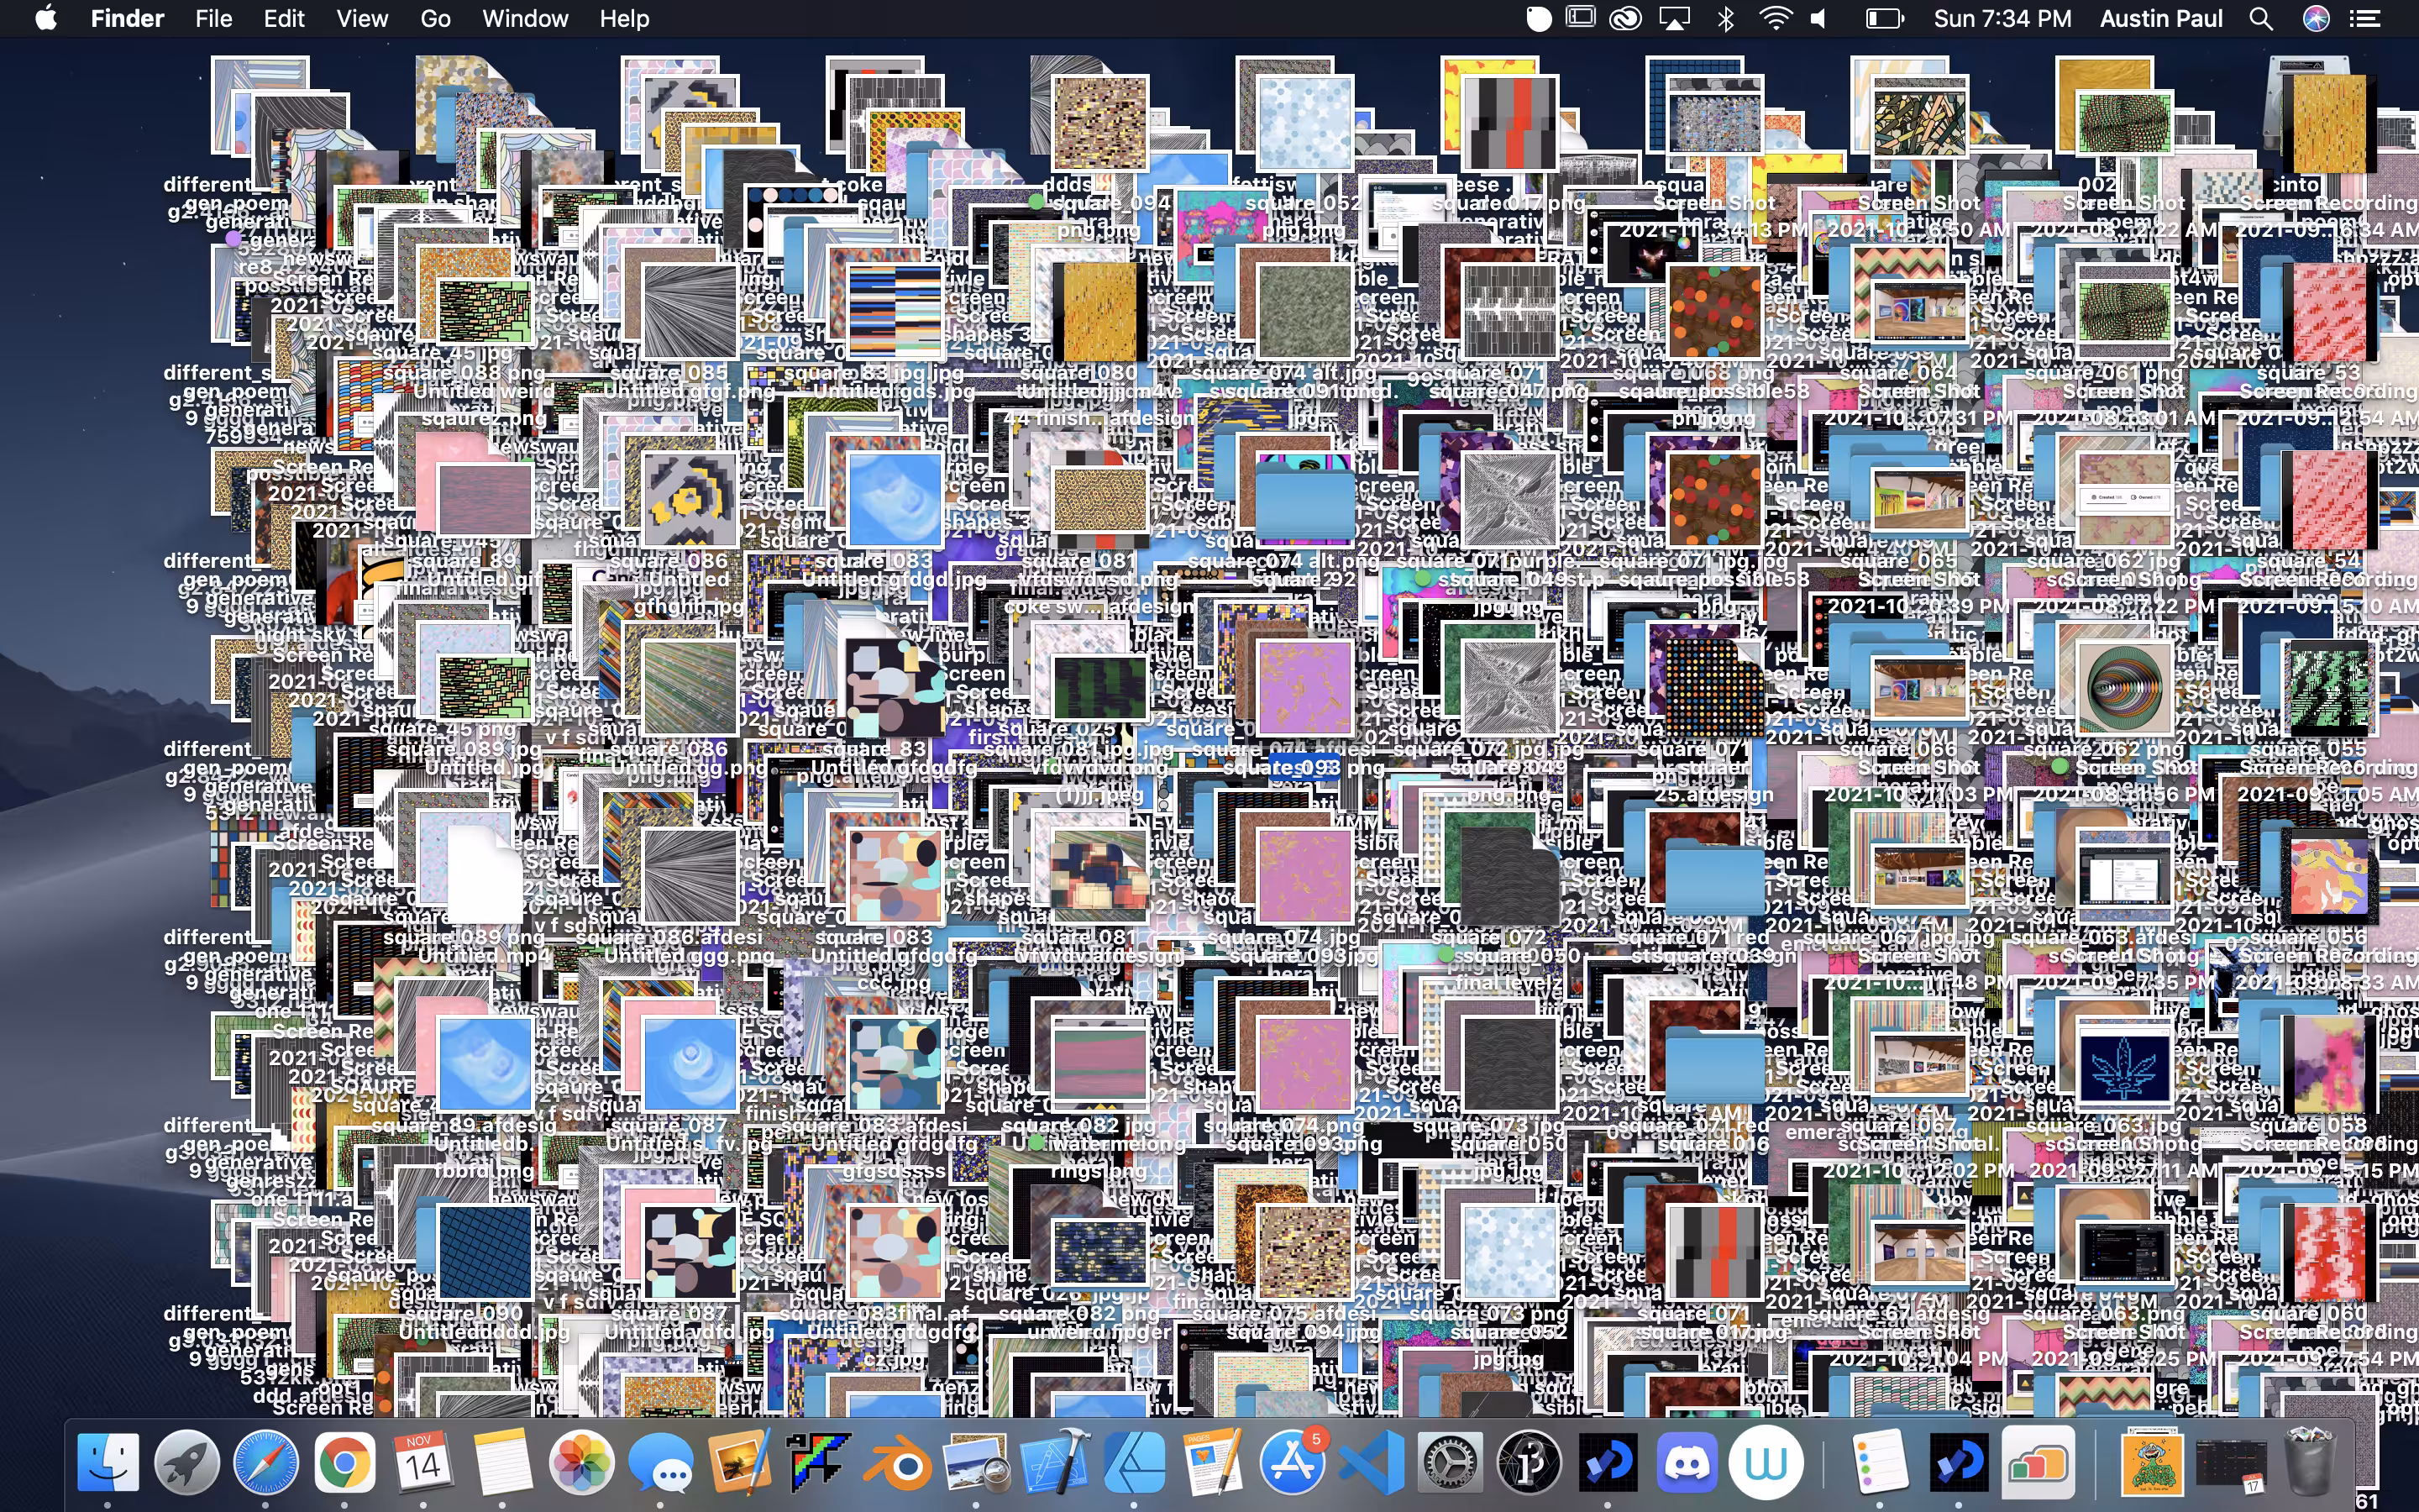Select the square_062 png circular rings thumbnail
Viewport: 2419px width, 1512px height.
point(2124,687)
